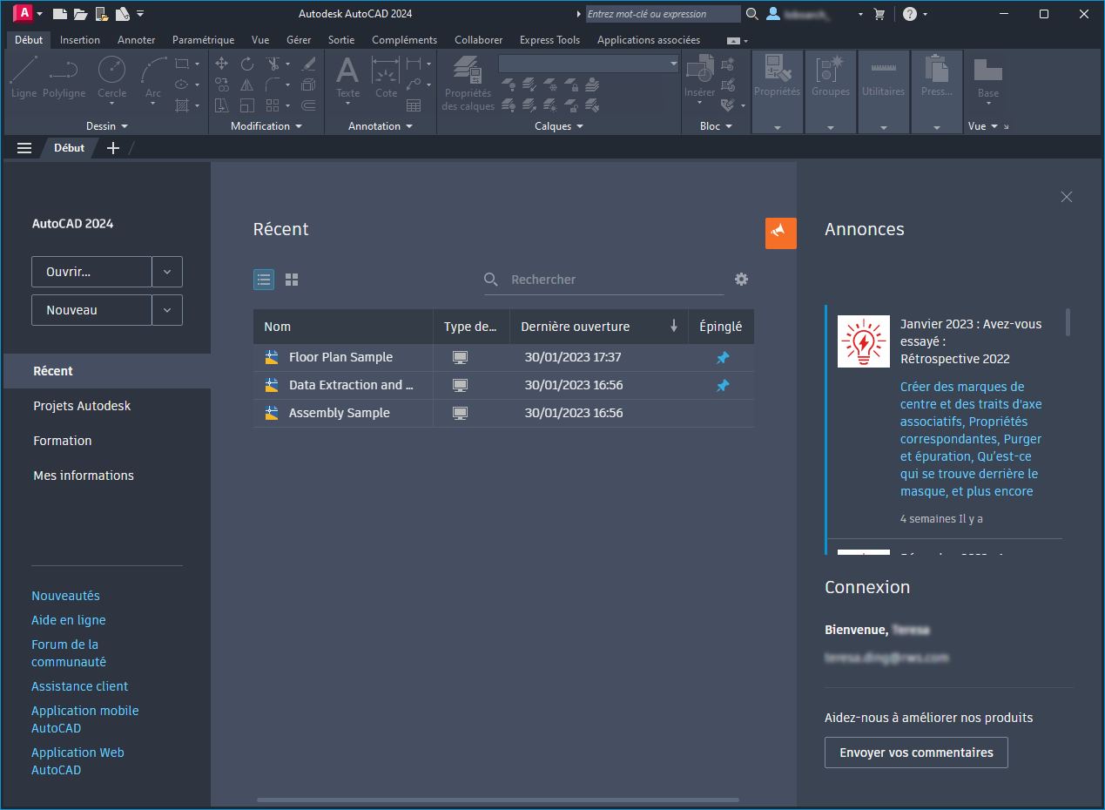Click the Open folder icon in Quick Access toolbar
This screenshot has width=1105, height=810.
[80, 14]
